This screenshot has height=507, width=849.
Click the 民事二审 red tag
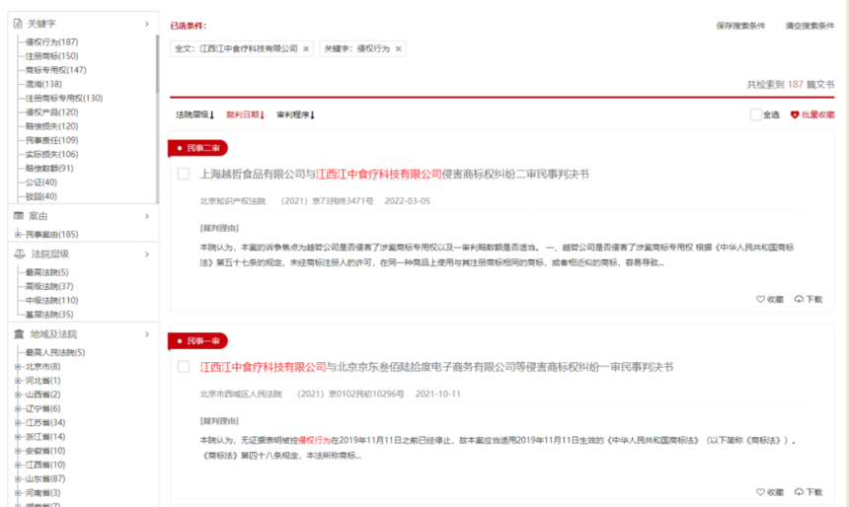pos(198,148)
